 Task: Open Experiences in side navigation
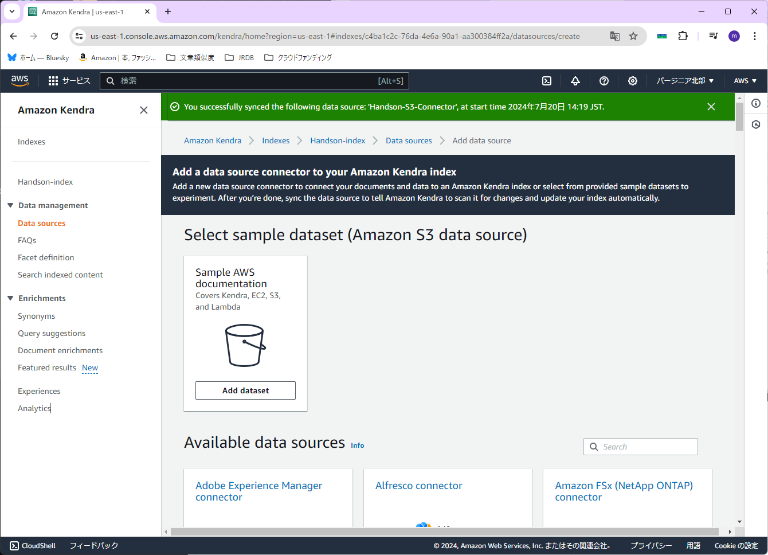pyautogui.click(x=39, y=391)
